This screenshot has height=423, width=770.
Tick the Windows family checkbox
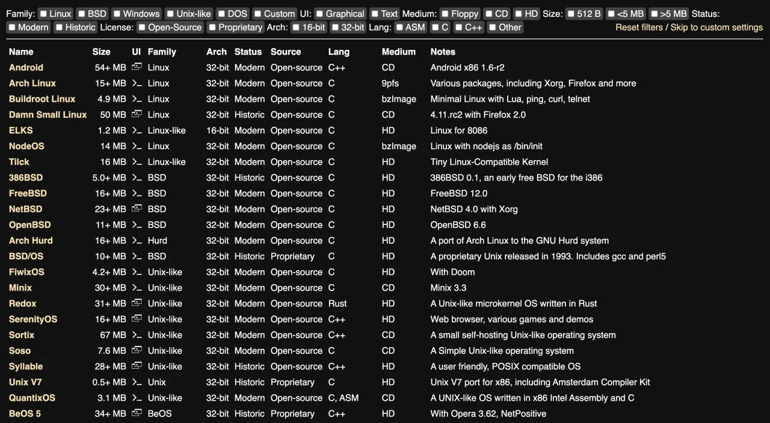pos(117,13)
